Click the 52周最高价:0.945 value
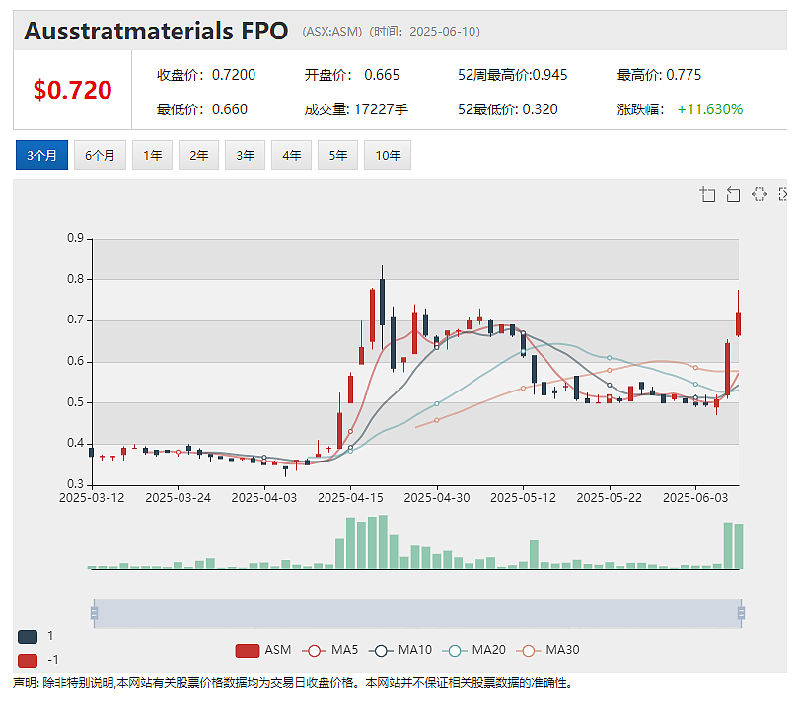The height and width of the screenshot is (710, 798). coord(513,75)
